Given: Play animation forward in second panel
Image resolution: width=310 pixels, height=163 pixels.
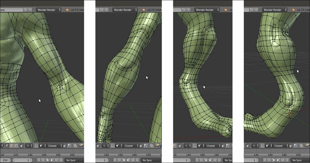Looking at the screenshot, I should click(x=128, y=160).
